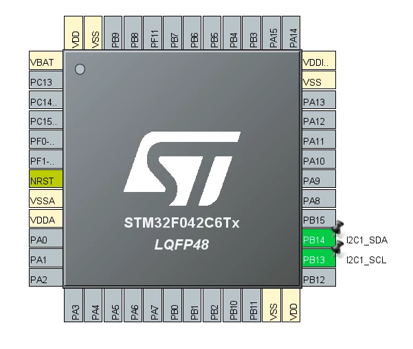Click pin PB15
Viewport: 413px width, 349px height.
pyautogui.click(x=319, y=219)
